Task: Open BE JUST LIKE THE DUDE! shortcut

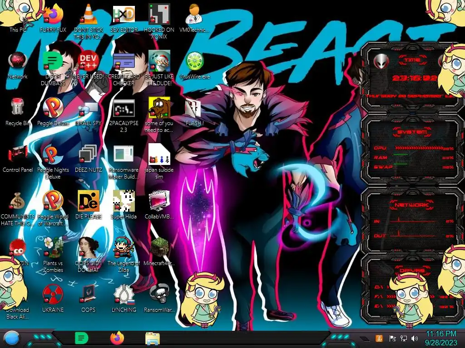Action: (x=159, y=68)
